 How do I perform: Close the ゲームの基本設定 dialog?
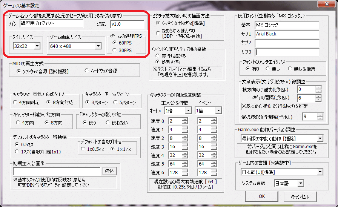pyautogui.click(x=327, y=4)
